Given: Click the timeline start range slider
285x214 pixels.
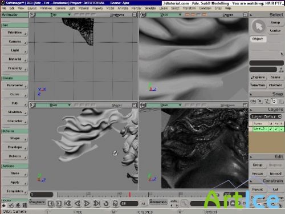Looking at the screenshot, I should 42,195.
